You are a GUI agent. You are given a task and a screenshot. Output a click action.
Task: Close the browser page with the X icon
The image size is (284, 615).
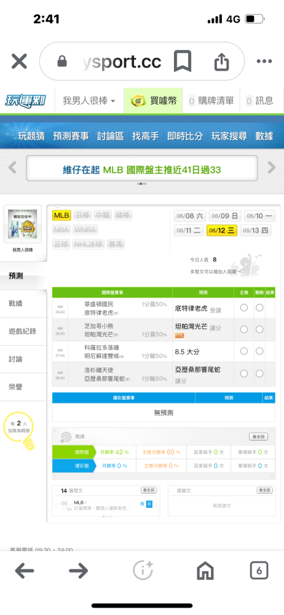point(19,61)
